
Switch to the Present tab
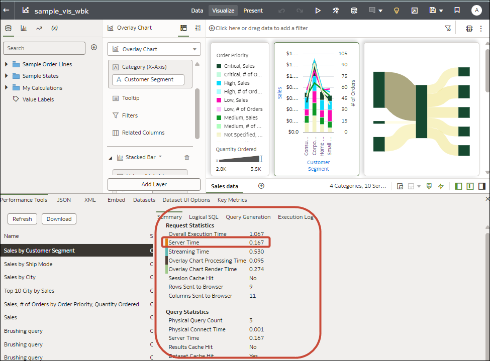point(253,11)
